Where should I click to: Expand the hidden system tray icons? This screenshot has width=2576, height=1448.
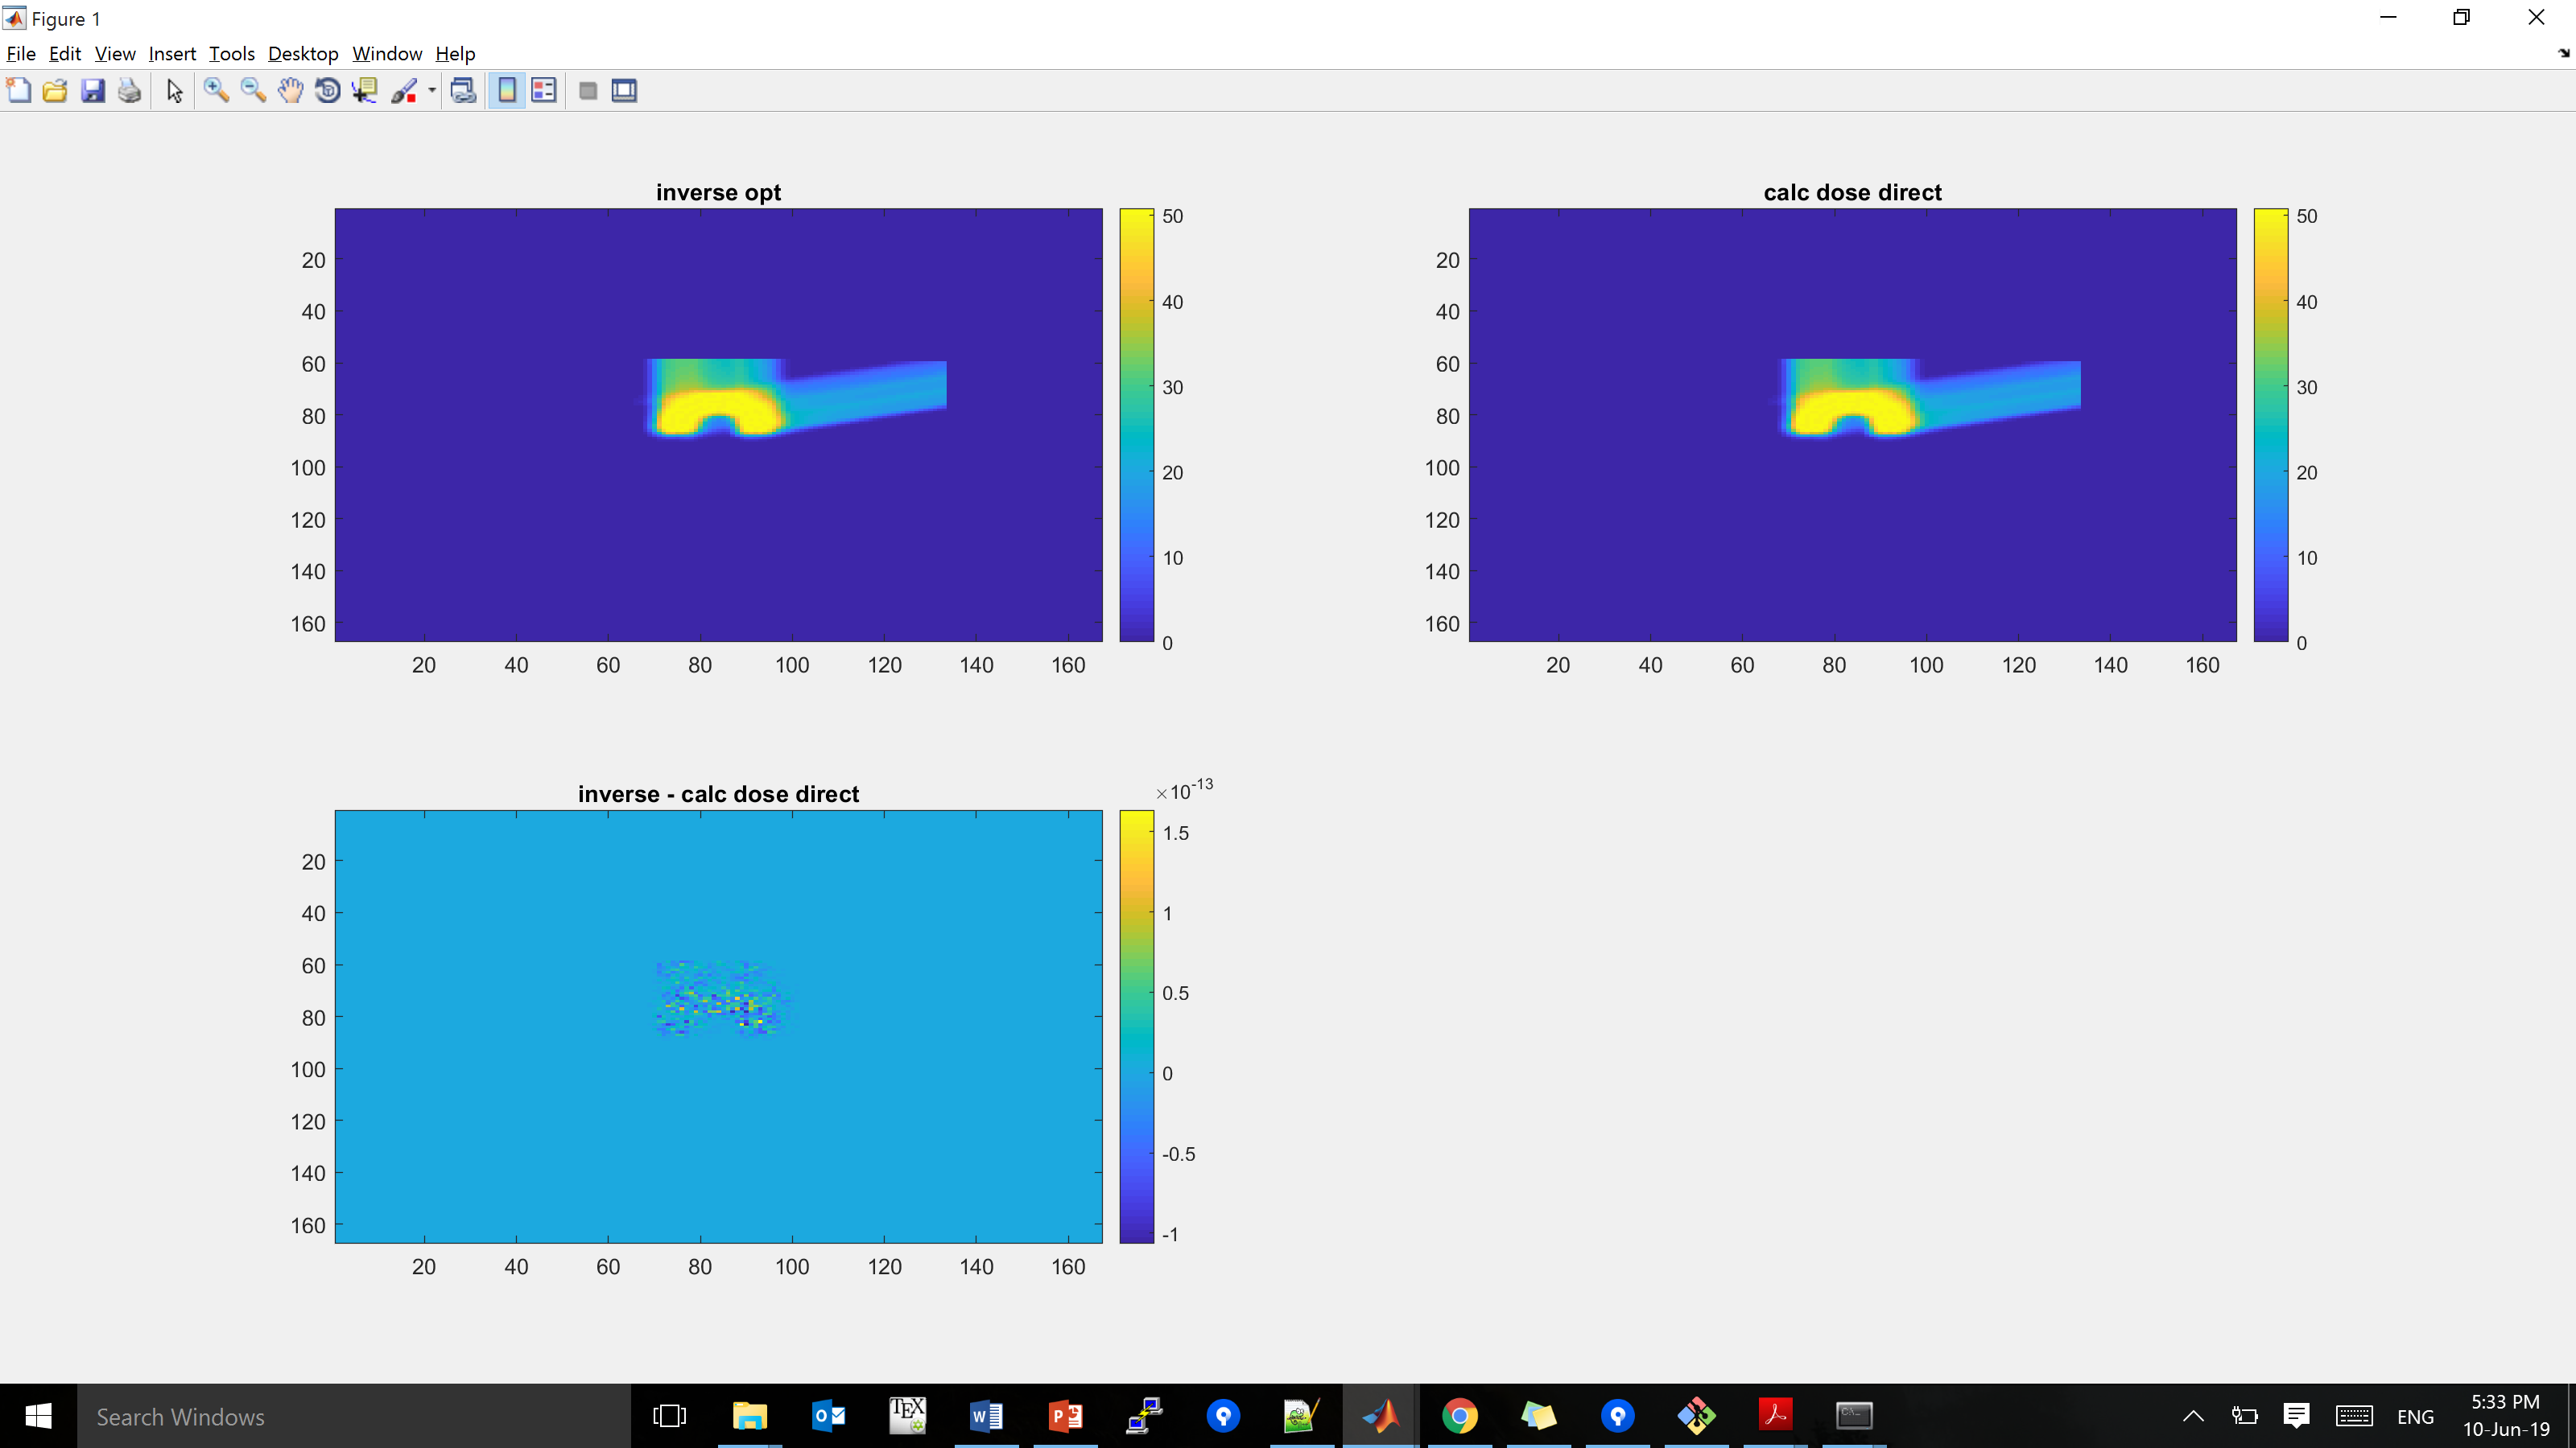tap(2193, 1416)
